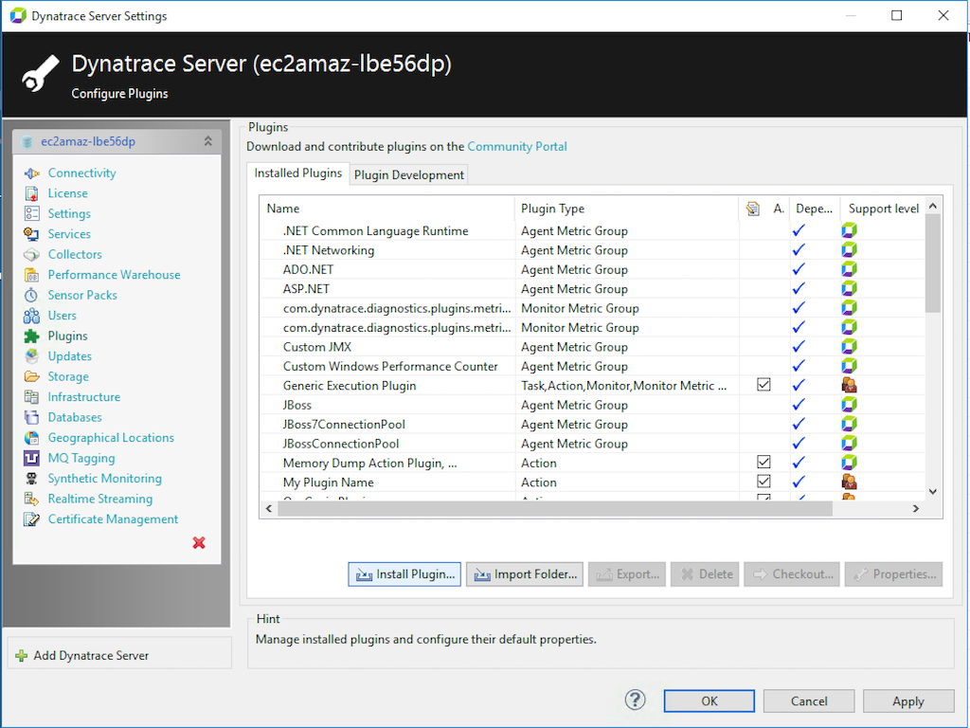Image resolution: width=970 pixels, height=728 pixels.
Task: Sort by Support level column header
Action: click(883, 209)
